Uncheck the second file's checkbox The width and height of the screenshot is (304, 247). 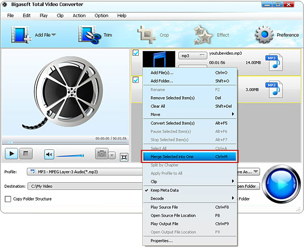[136, 80]
